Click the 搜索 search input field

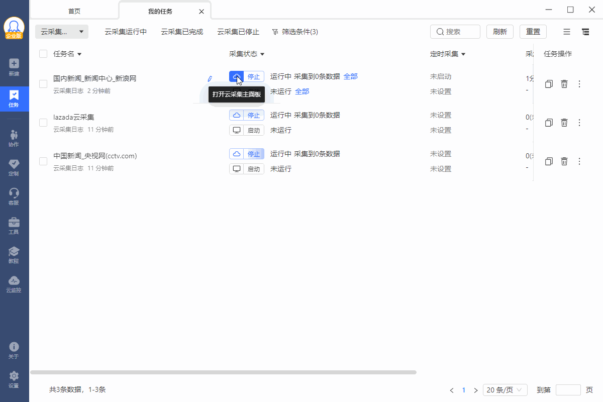point(460,32)
